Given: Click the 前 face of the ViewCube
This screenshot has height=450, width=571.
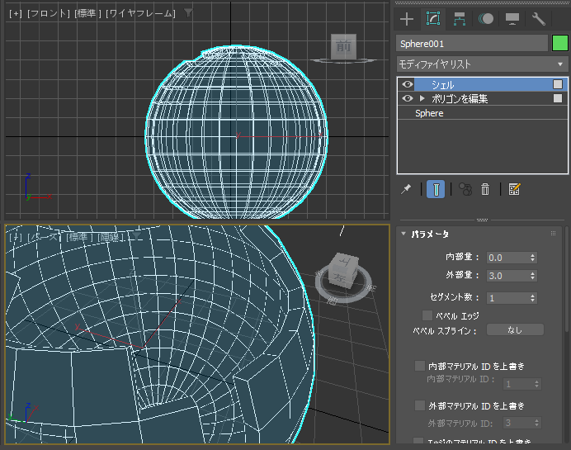Looking at the screenshot, I should 343,46.
